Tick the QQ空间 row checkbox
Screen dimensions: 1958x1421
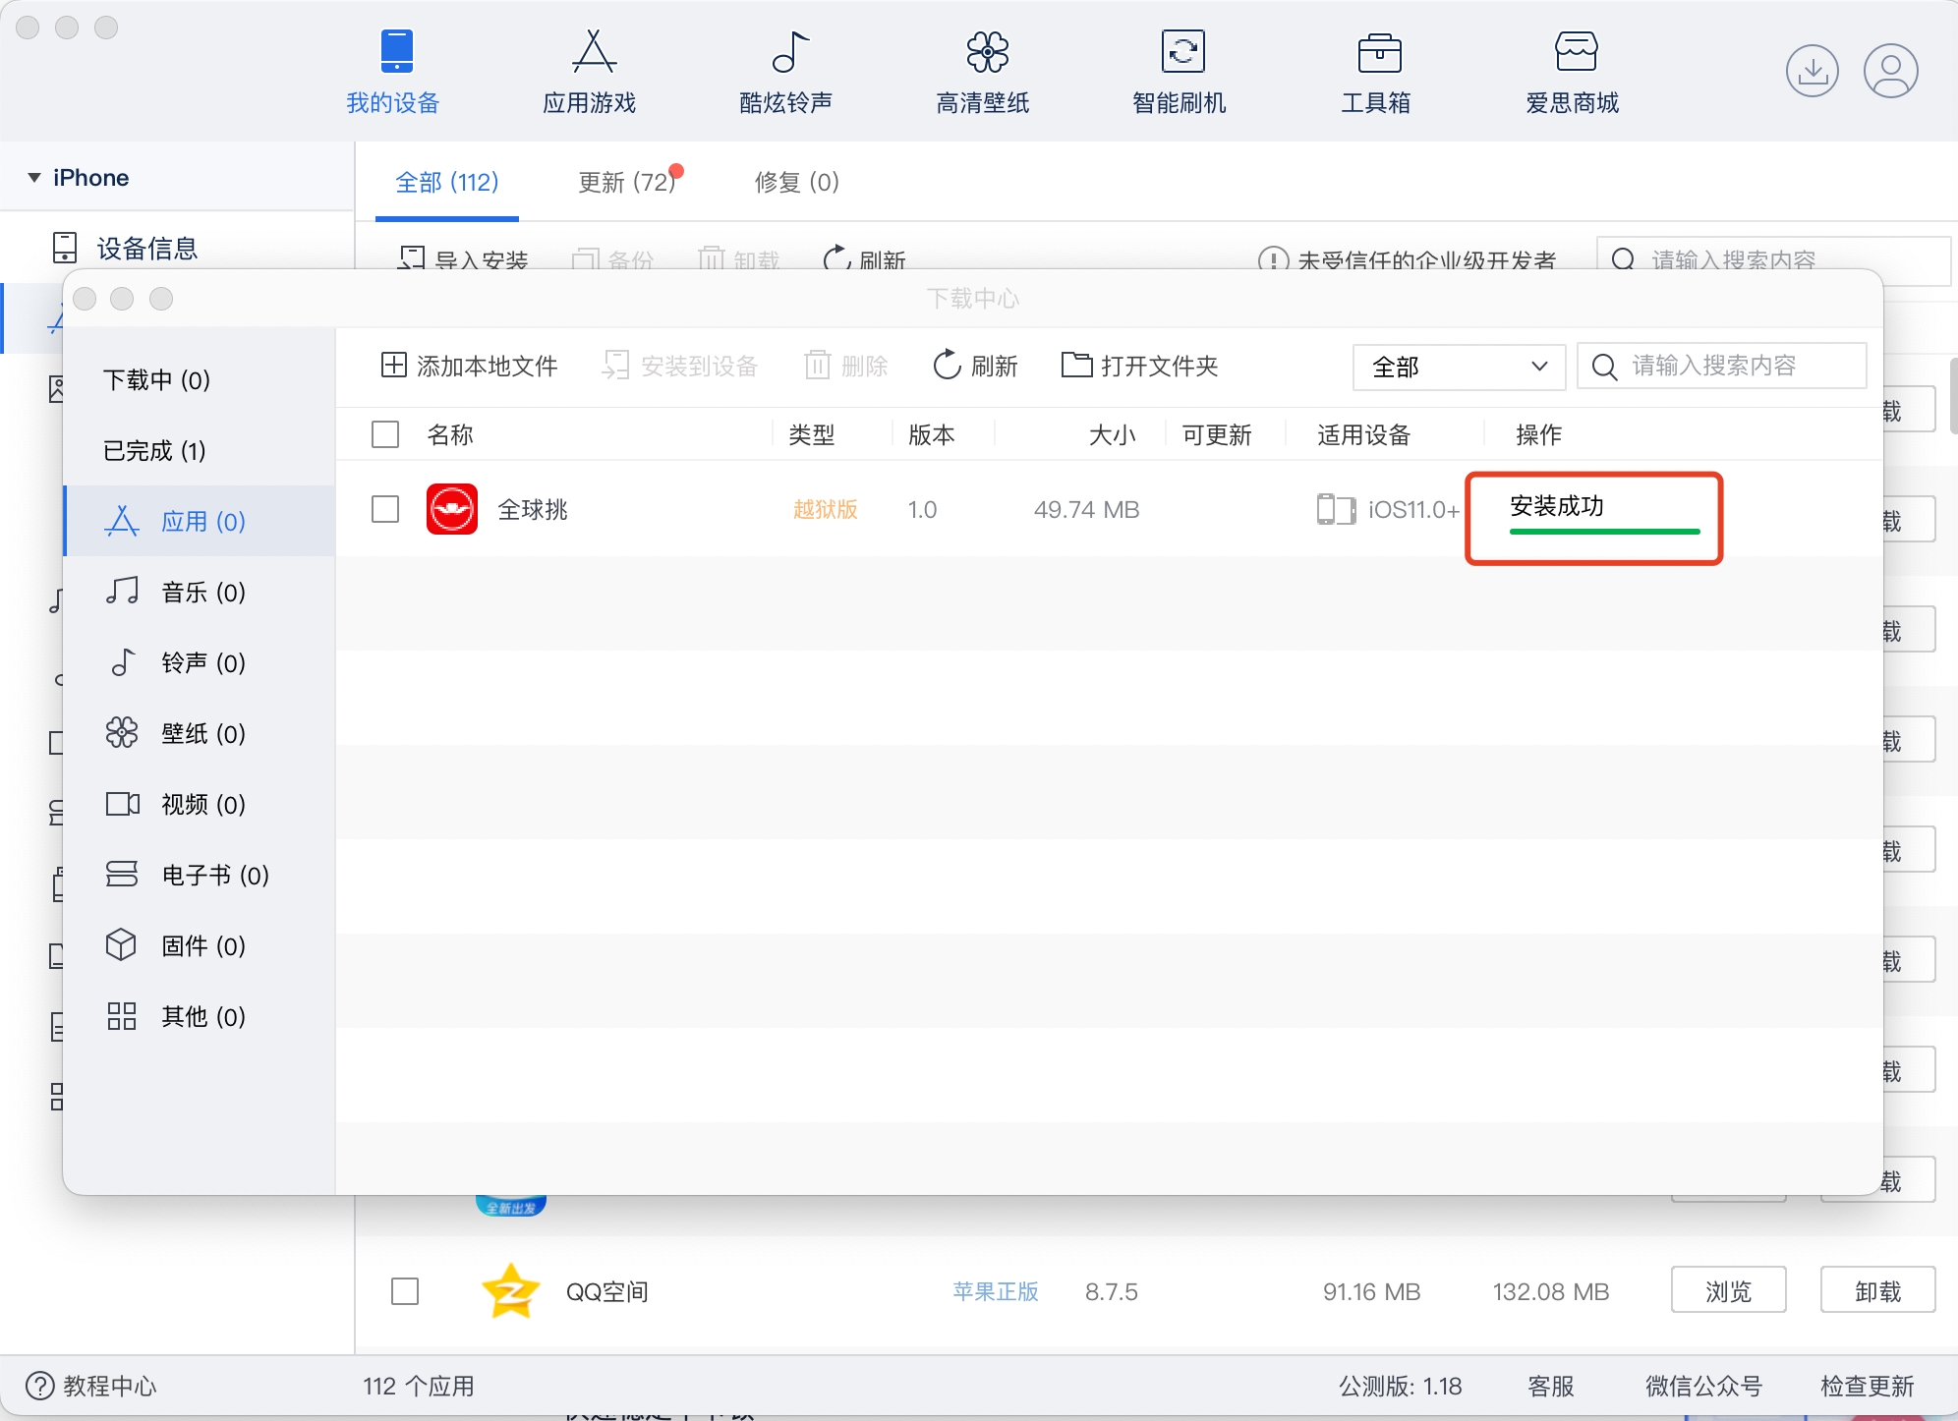[x=405, y=1291]
